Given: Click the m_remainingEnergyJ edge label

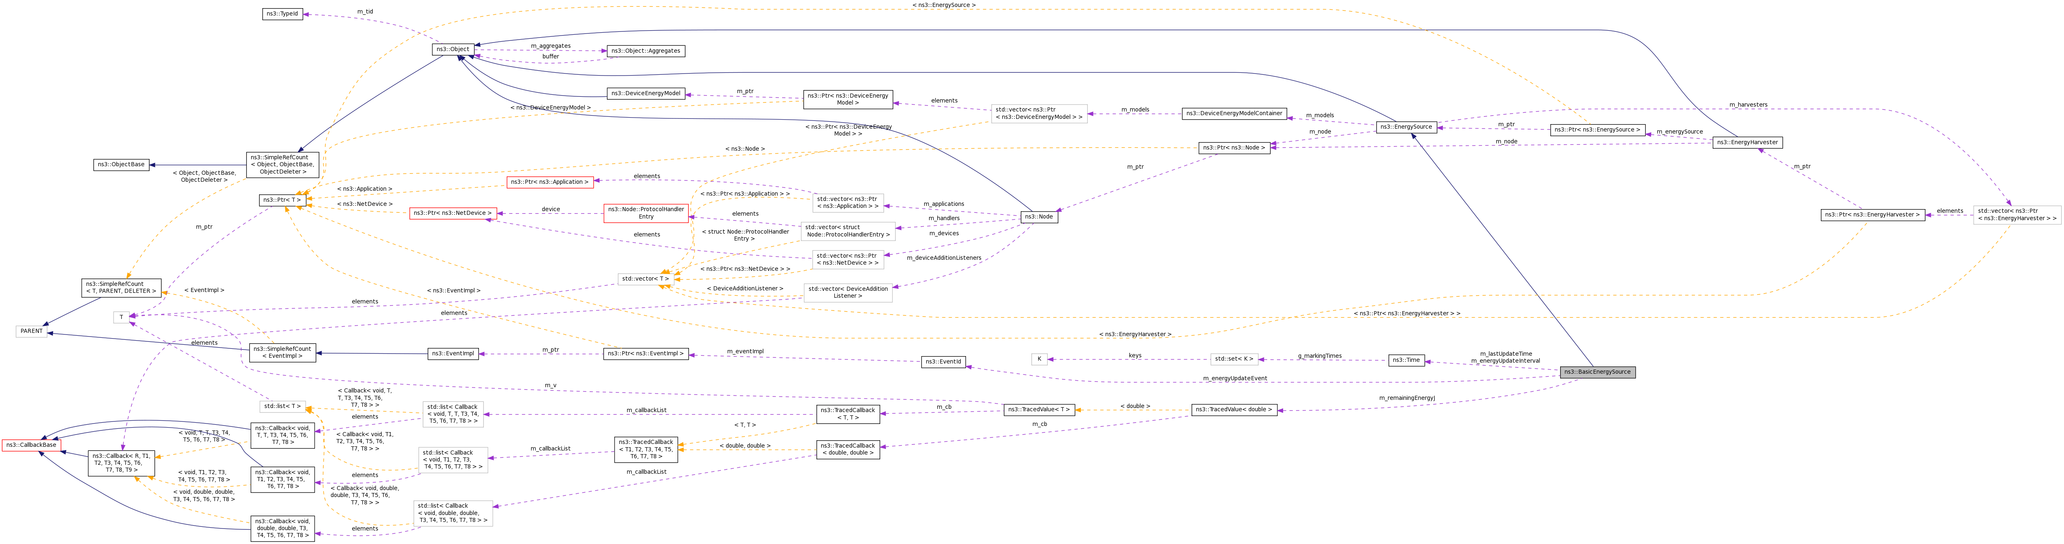Looking at the screenshot, I should click(1407, 398).
